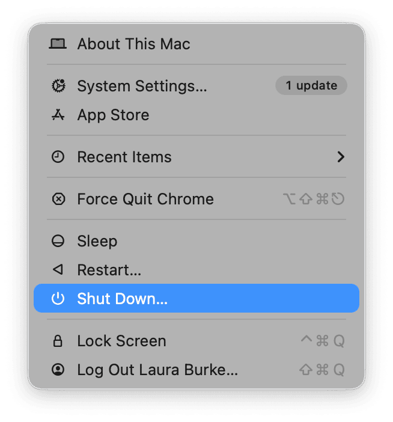Image resolution: width=393 pixels, height=422 pixels.
Task: Click the Shut Down power icon
Action: [58, 299]
